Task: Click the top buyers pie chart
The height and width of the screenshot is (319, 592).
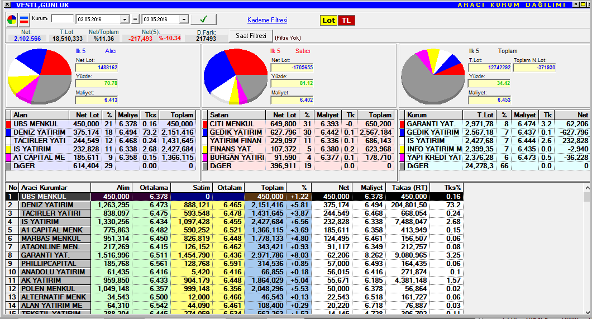Action: click(40, 75)
